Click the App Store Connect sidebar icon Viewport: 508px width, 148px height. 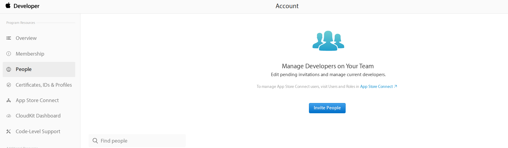(x=9, y=100)
